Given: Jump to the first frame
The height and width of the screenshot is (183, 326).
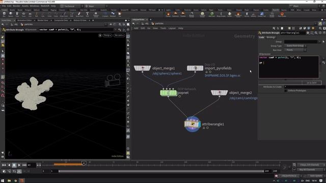Looking at the screenshot, I should [4, 165].
